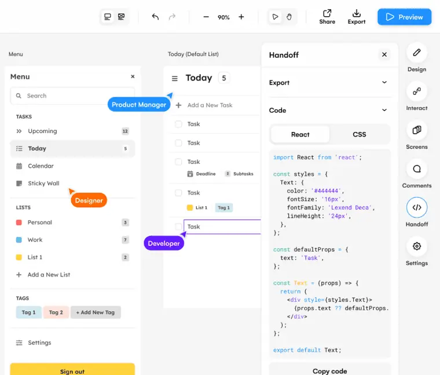Select the hand pan tool

(x=289, y=17)
